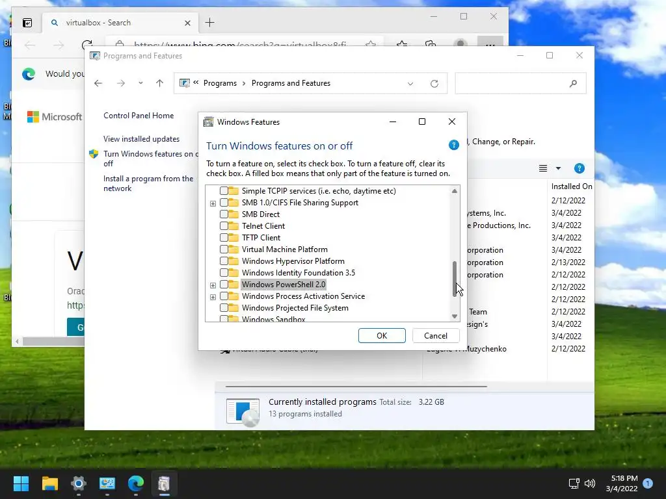Click Edge settings and more ellipsis
The width and height of the screenshot is (666, 499).
click(490, 44)
